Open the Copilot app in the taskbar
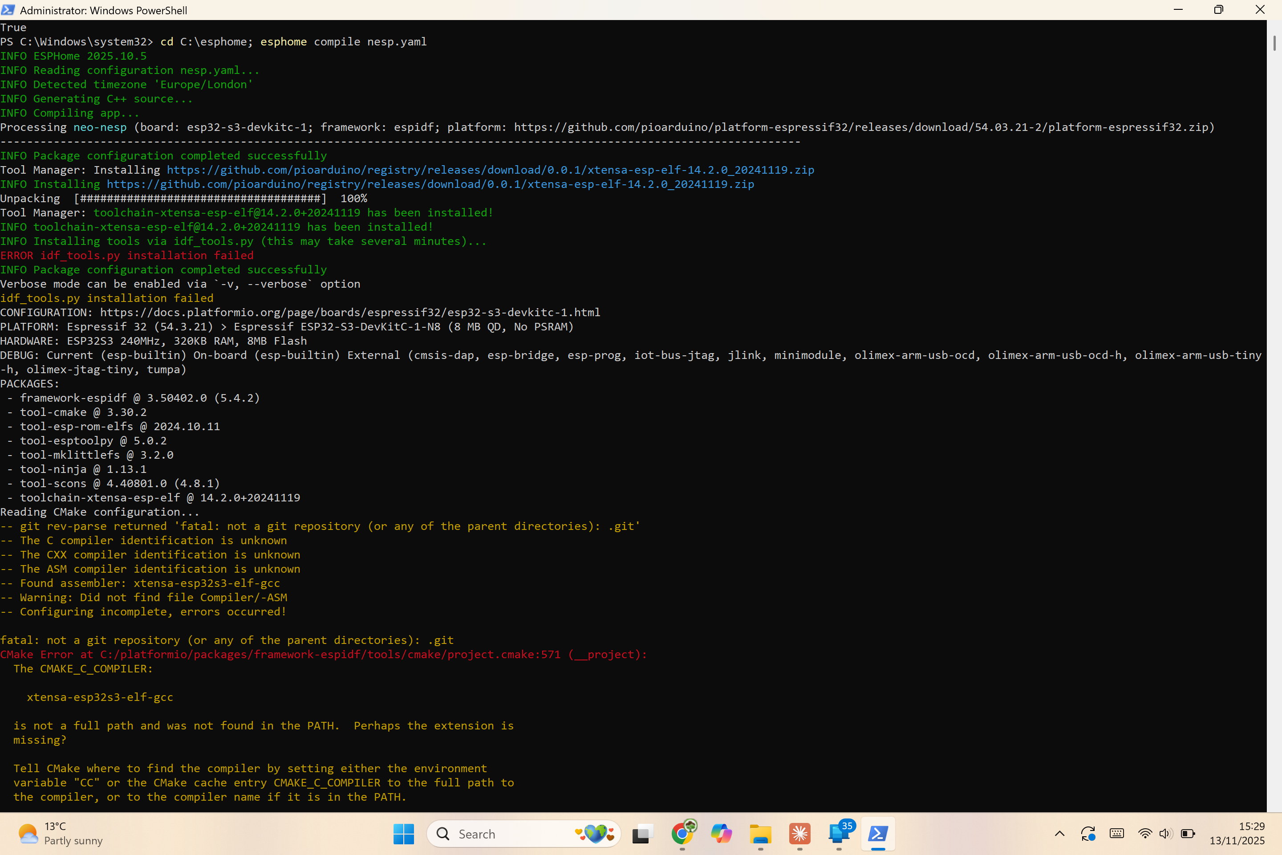 (x=721, y=834)
